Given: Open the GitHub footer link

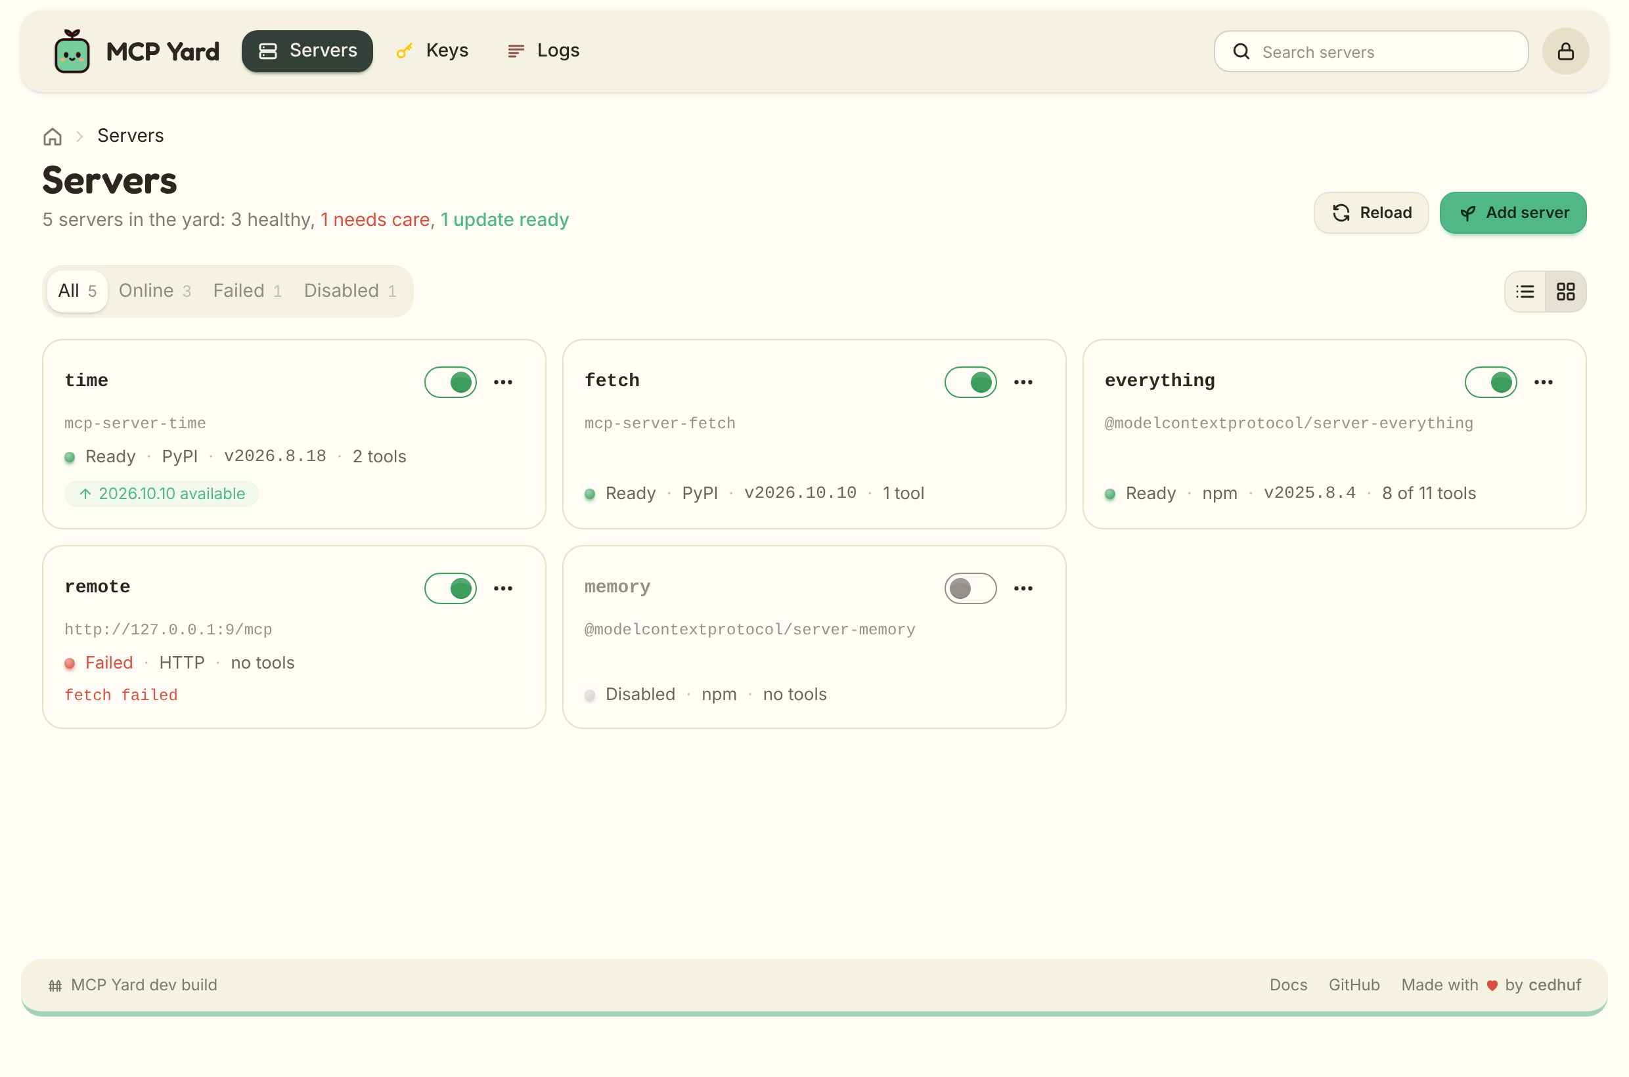Looking at the screenshot, I should pyautogui.click(x=1354, y=985).
